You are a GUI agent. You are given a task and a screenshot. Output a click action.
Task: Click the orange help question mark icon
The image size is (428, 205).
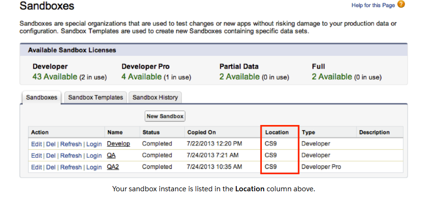(401, 4)
